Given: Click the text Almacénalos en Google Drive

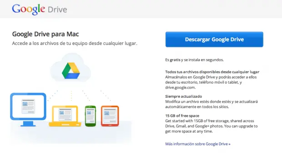Looking at the screenshot, I should [x=190, y=77].
